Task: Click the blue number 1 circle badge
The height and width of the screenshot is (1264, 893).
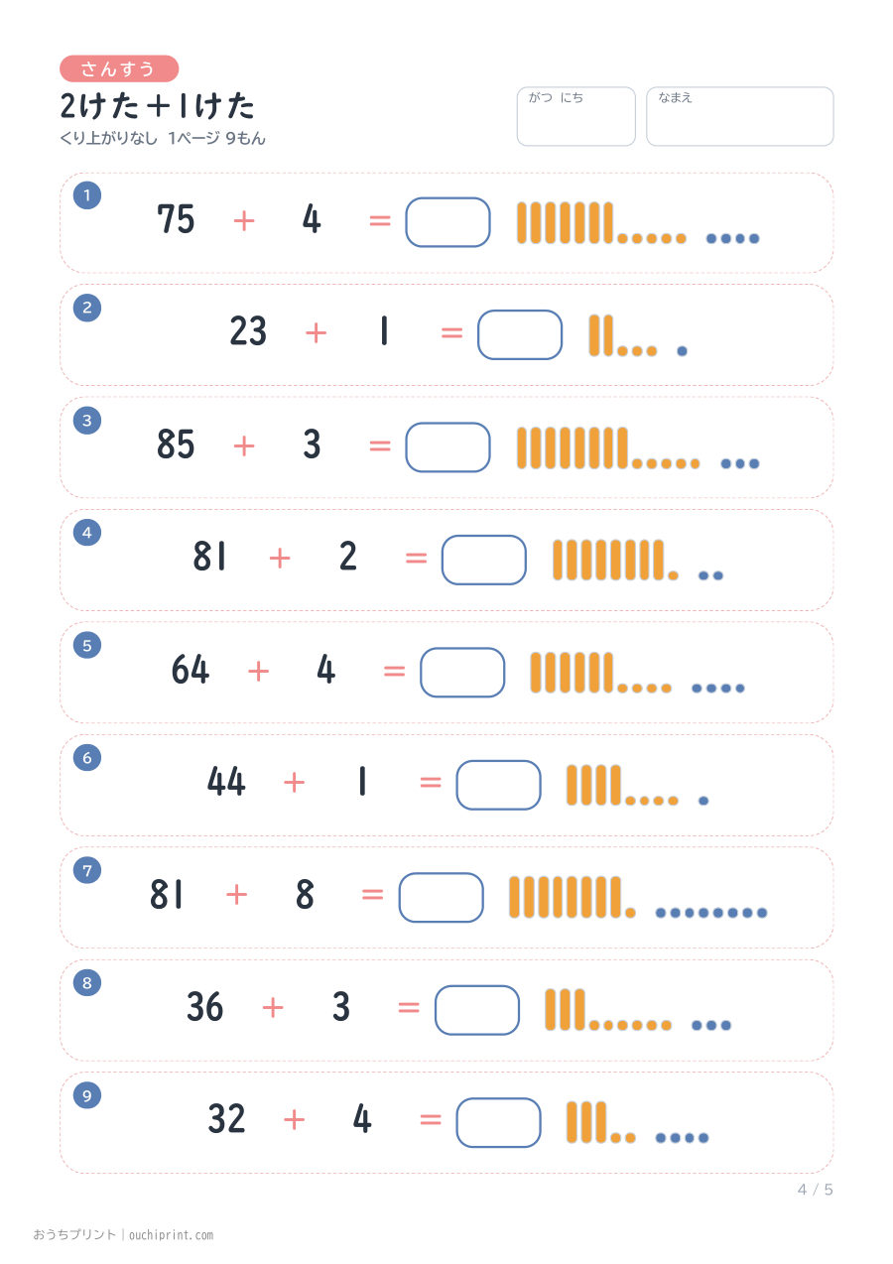Action: pyautogui.click(x=87, y=195)
